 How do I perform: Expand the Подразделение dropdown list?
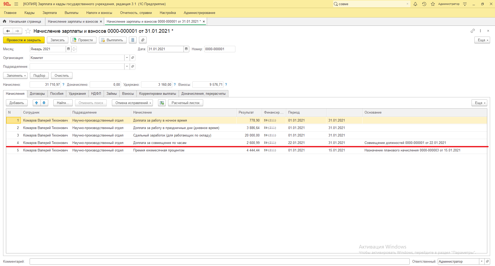pyautogui.click(x=127, y=66)
